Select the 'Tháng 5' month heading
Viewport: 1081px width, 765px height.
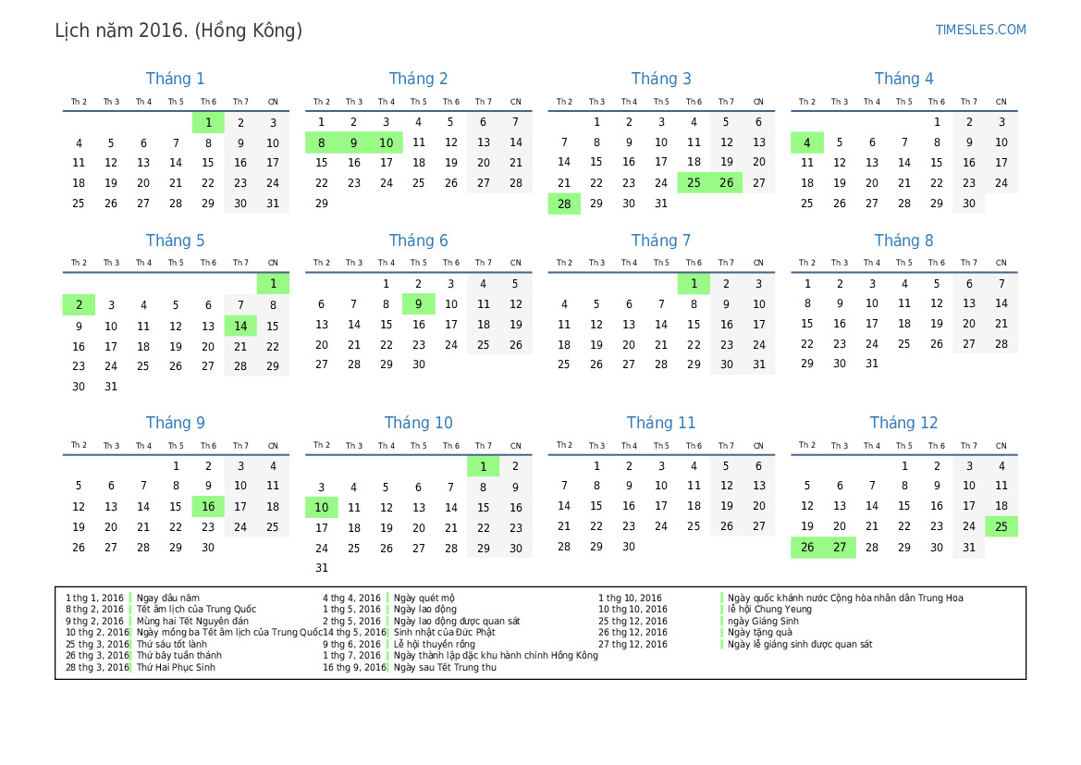coord(175,241)
